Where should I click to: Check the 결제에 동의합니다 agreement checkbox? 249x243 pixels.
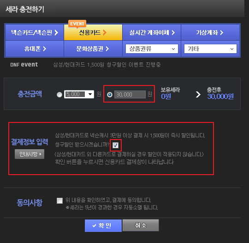click(x=59, y=200)
